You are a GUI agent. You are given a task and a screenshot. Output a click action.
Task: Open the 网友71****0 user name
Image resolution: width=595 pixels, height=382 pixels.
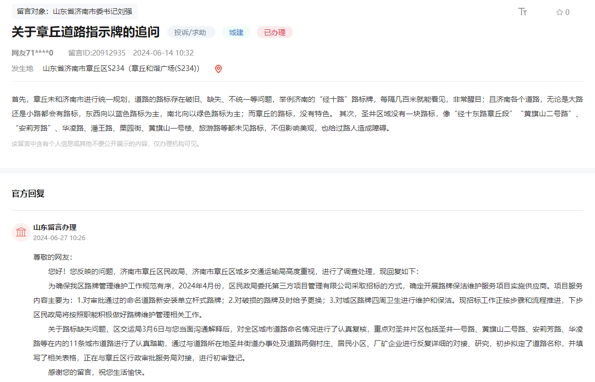pyautogui.click(x=32, y=52)
